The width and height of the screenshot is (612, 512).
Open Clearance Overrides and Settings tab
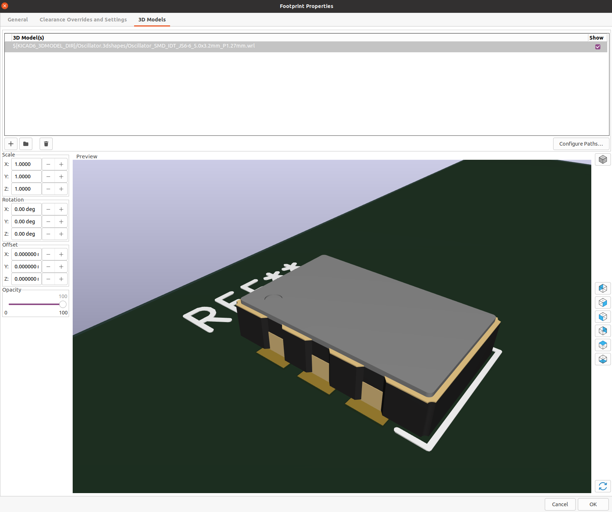tap(83, 20)
